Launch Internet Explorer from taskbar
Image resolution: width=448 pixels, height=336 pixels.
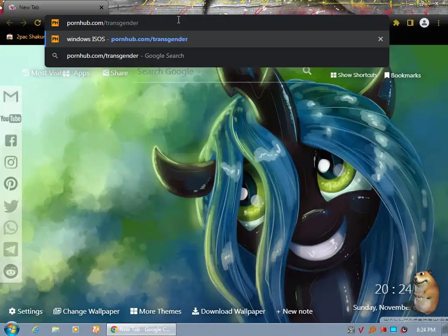(35, 329)
